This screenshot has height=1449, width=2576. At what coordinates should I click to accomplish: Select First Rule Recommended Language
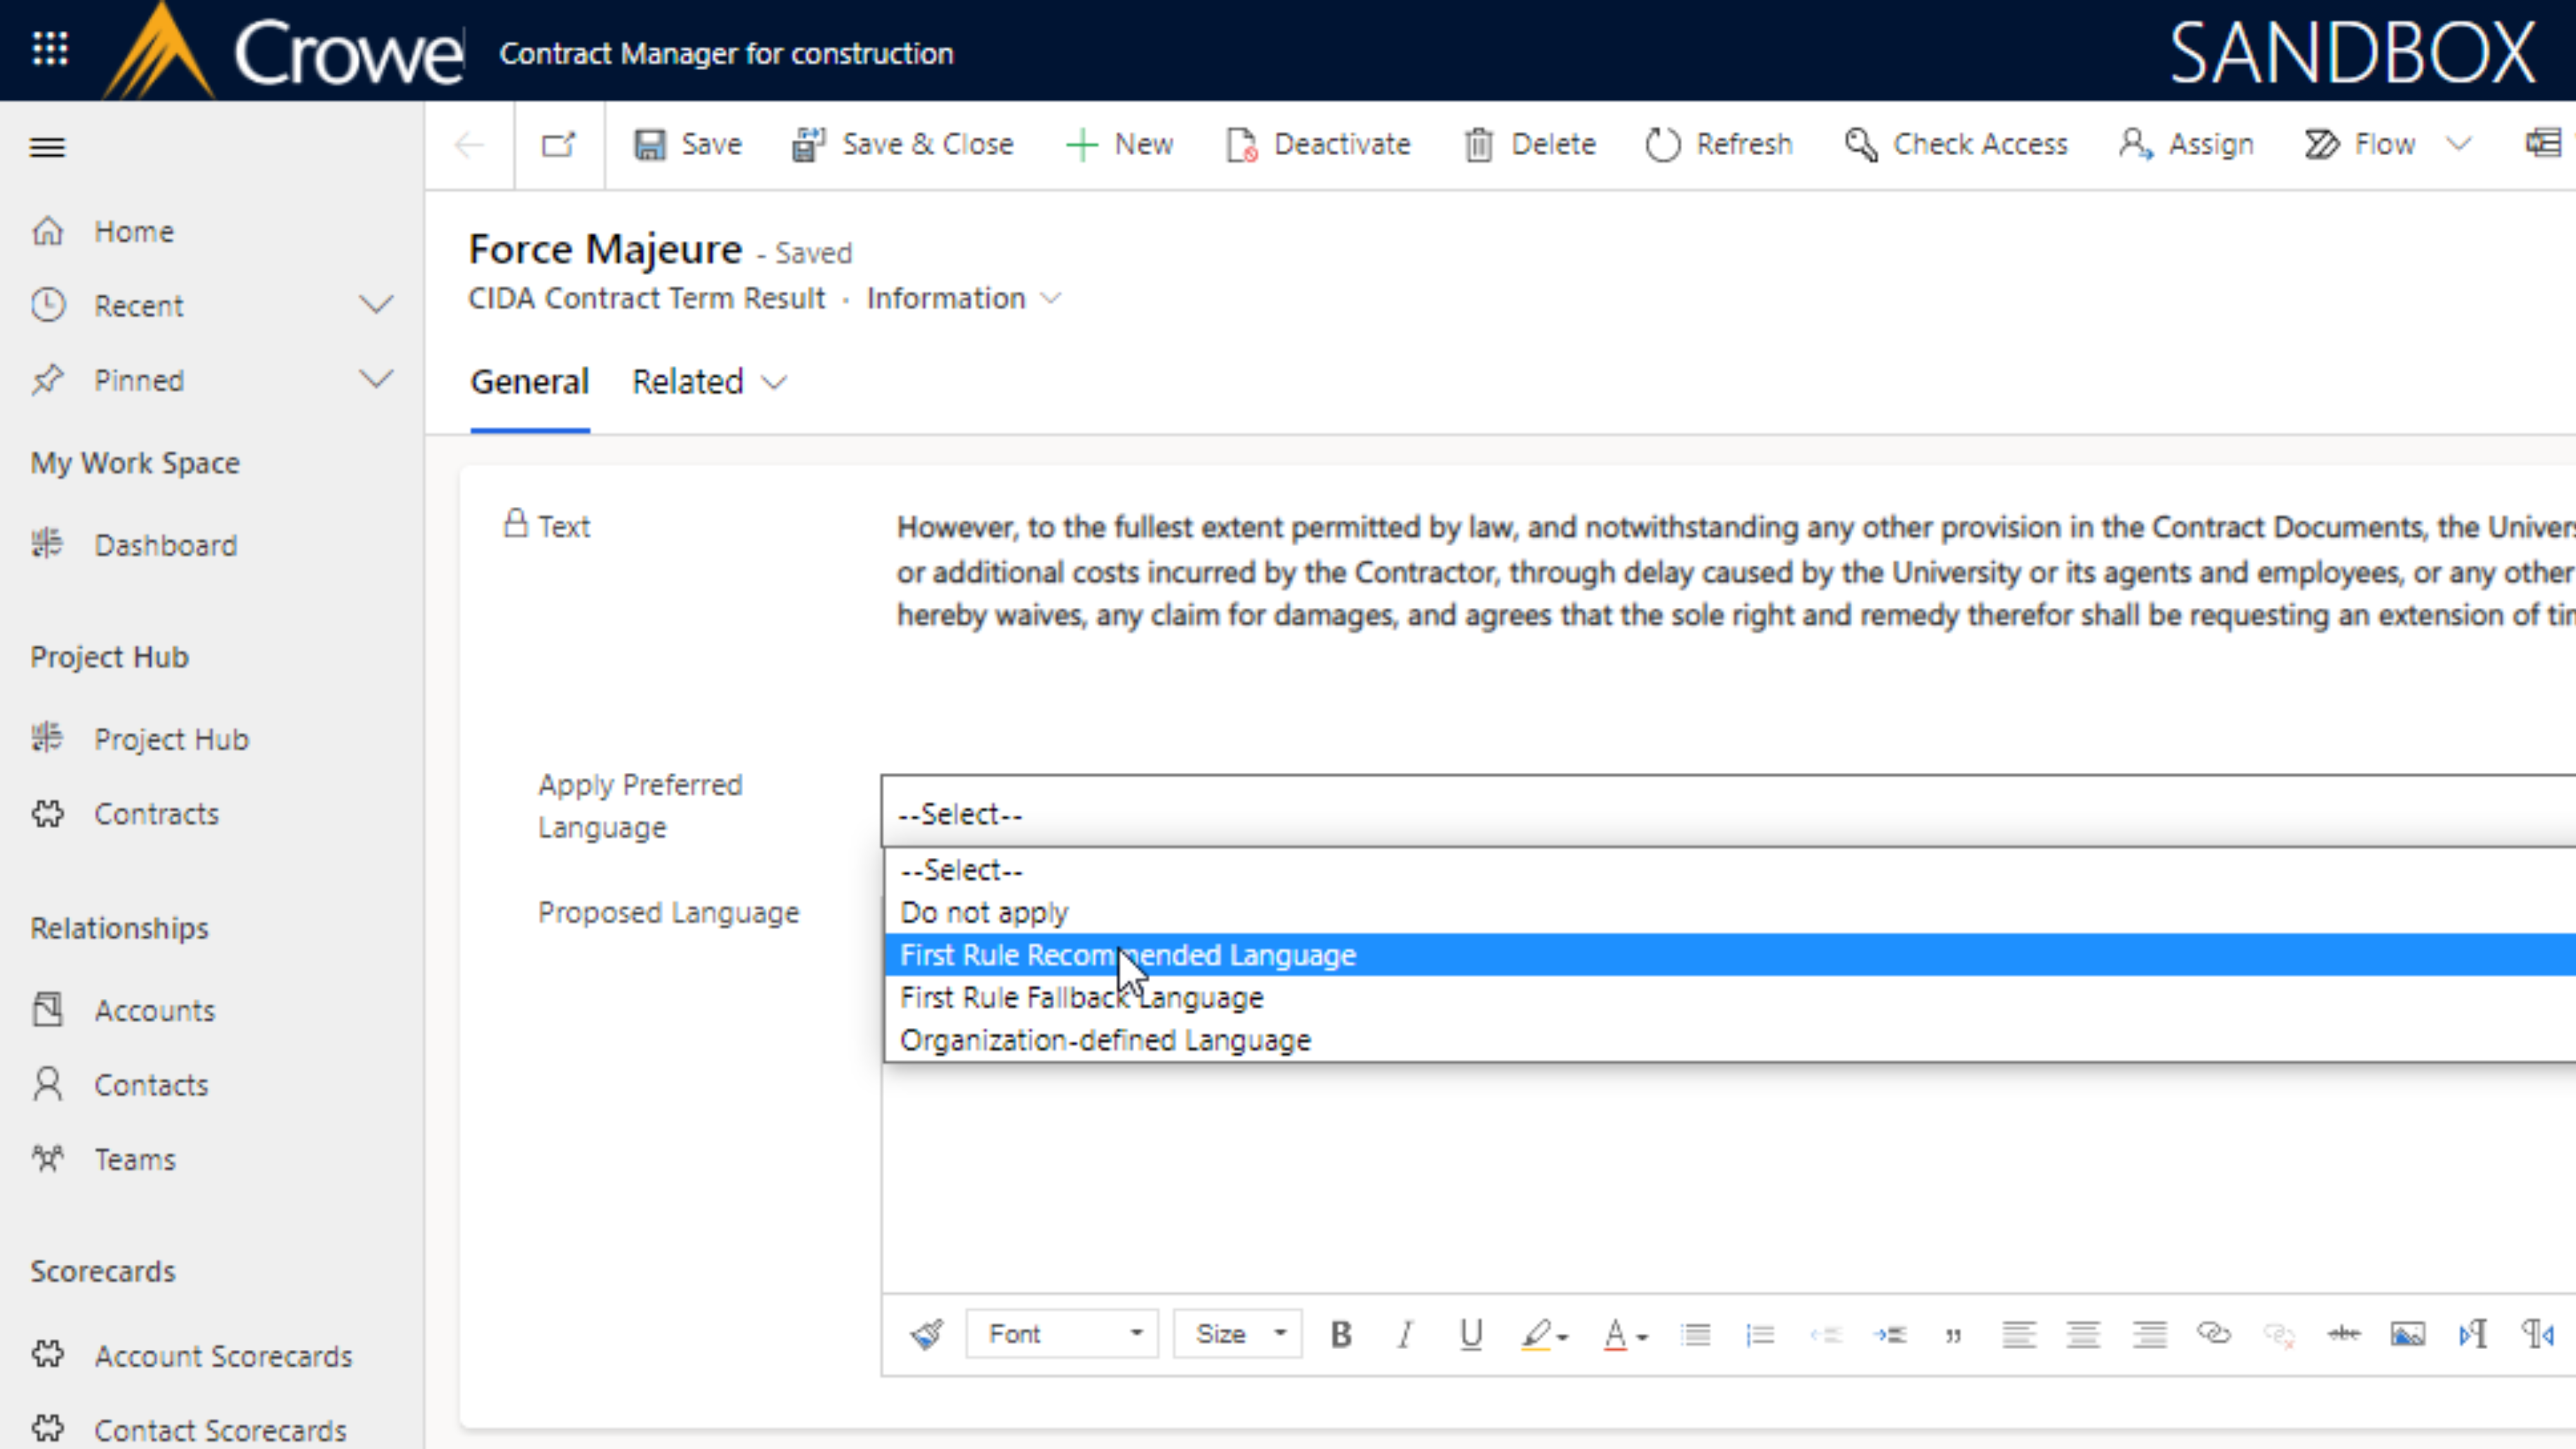pyautogui.click(x=1731, y=955)
